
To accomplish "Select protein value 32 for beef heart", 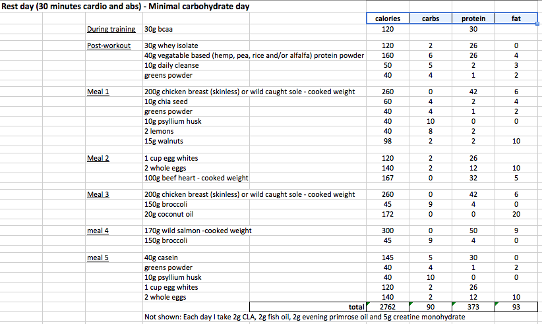I will coord(473,178).
